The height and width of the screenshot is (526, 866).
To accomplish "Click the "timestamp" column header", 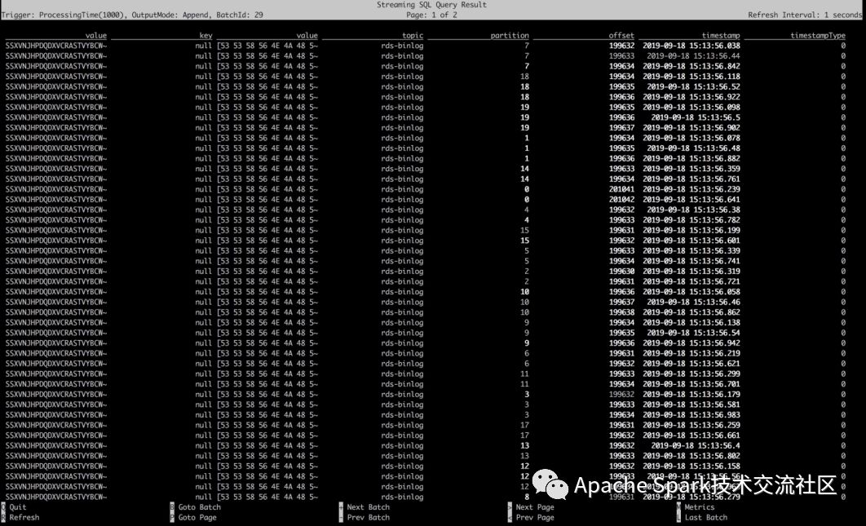I will pyautogui.click(x=721, y=35).
